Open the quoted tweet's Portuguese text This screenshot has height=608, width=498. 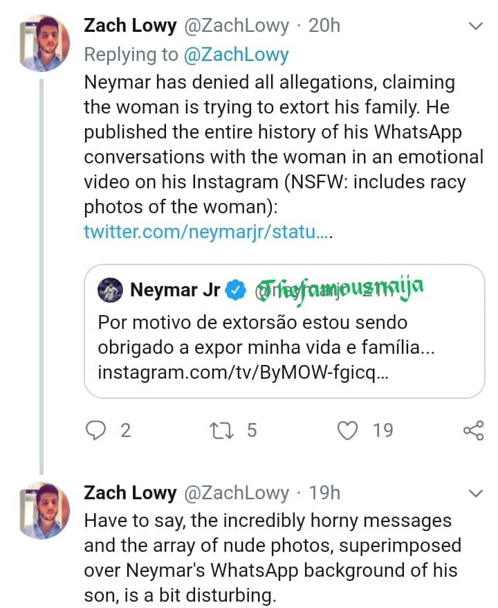pyautogui.click(x=266, y=334)
